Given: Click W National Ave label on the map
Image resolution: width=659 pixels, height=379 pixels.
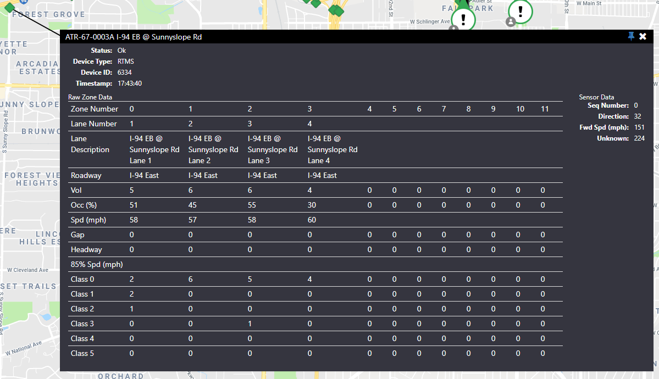Looking at the screenshot, I should click(24, 349).
